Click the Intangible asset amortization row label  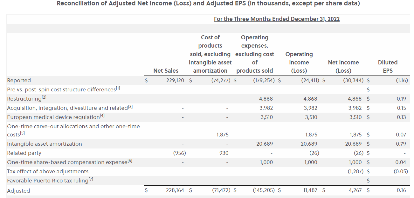point(45,144)
